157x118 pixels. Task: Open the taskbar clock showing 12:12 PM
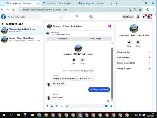pos(151,115)
